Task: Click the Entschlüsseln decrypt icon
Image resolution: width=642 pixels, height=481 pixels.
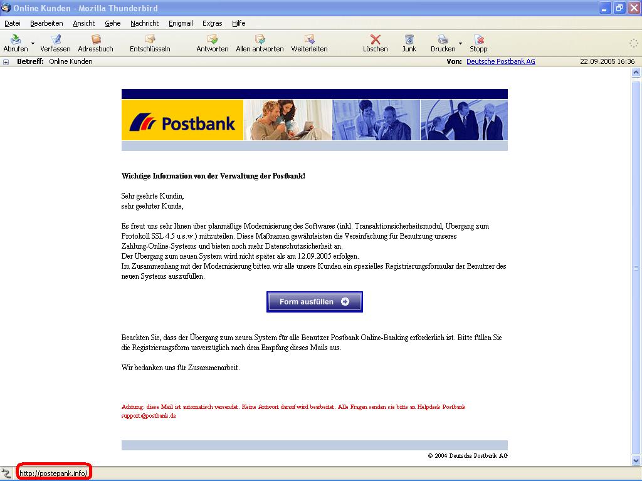Action: pos(150,39)
